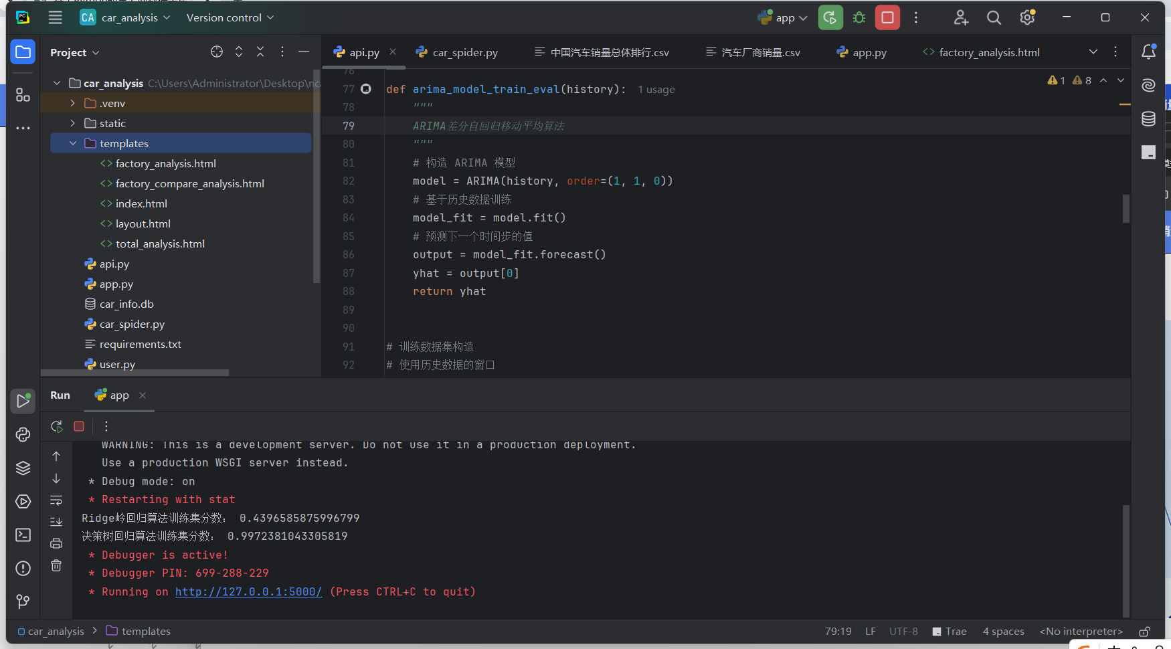Show more tool windows ellipsis
1171x649 pixels.
[23, 128]
